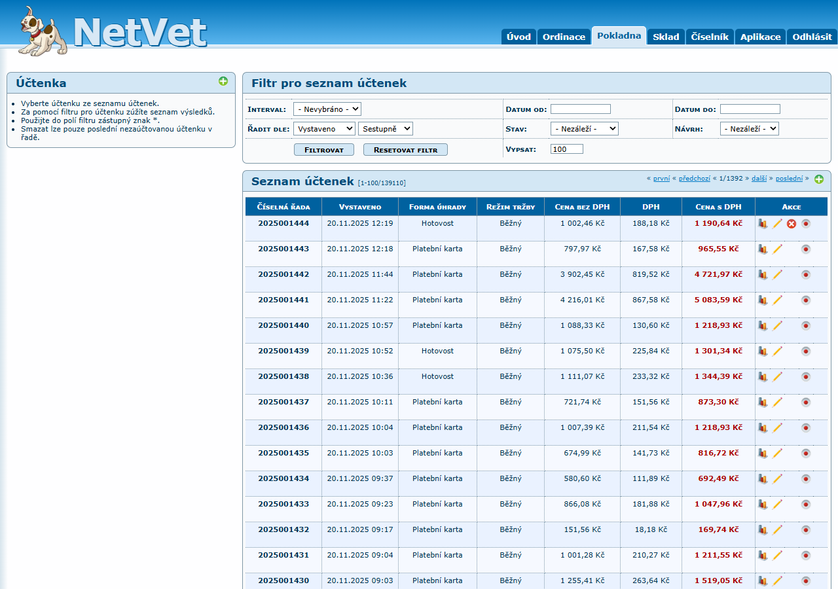This screenshot has width=838, height=589.
Task: Go to předchozí page link
Action: (x=694, y=178)
